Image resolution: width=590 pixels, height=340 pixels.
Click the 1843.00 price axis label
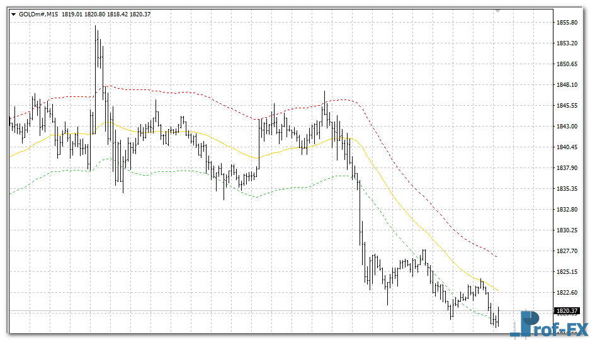[x=567, y=127]
